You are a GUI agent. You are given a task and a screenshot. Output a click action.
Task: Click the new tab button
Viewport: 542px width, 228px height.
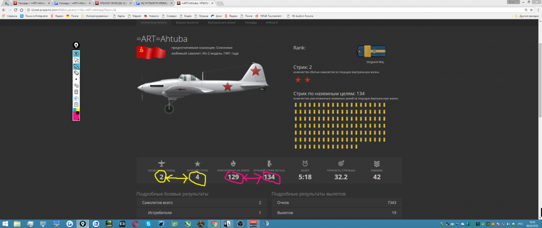(x=220, y=3)
